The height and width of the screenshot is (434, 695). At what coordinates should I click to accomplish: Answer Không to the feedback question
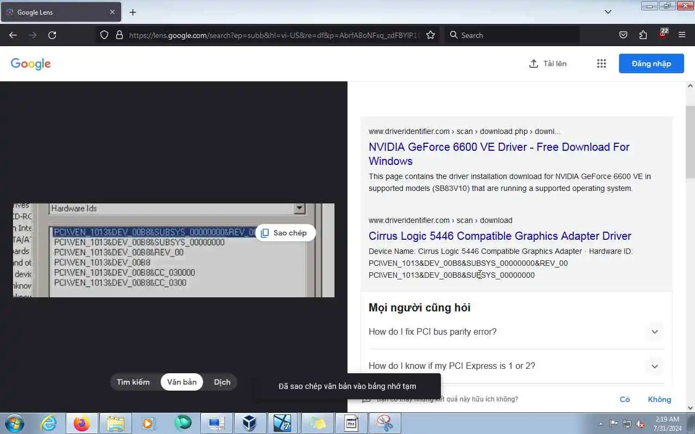(x=659, y=399)
